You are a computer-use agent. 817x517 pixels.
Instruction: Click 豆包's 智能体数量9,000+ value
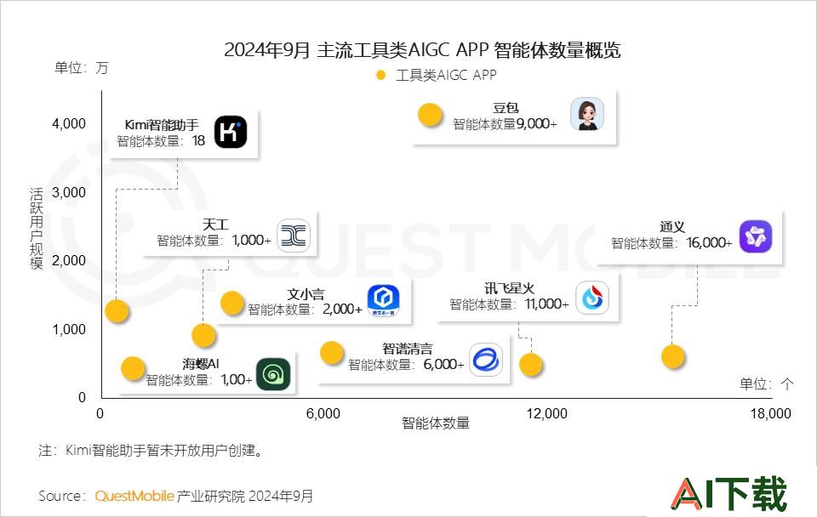point(505,124)
